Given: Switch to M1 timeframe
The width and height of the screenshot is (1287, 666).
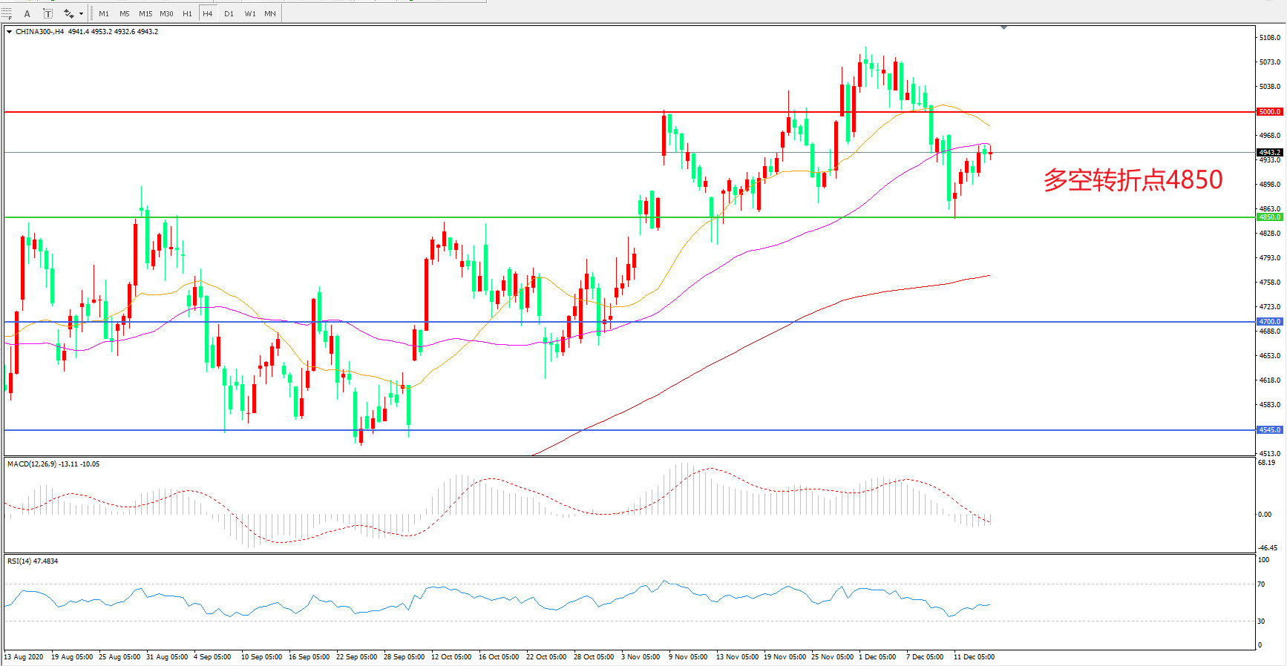Looking at the screenshot, I should [104, 13].
